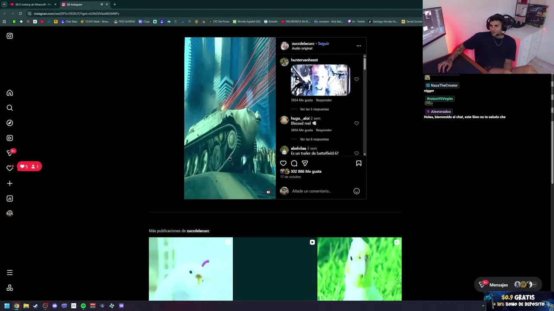Open 'Boludle' bookmark
The image size is (554, 311).
(x=271, y=22)
